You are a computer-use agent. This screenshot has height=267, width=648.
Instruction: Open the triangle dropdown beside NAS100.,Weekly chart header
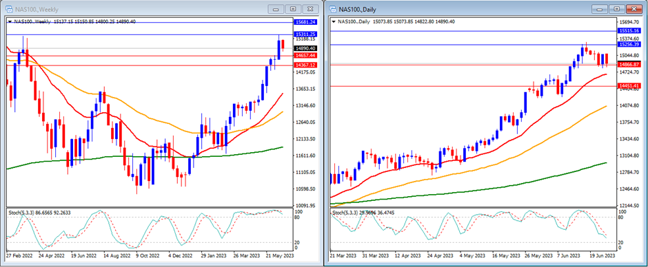pos(10,21)
